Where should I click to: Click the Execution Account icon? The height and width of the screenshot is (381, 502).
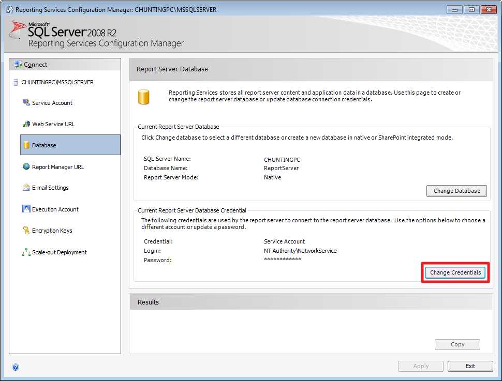coord(26,209)
